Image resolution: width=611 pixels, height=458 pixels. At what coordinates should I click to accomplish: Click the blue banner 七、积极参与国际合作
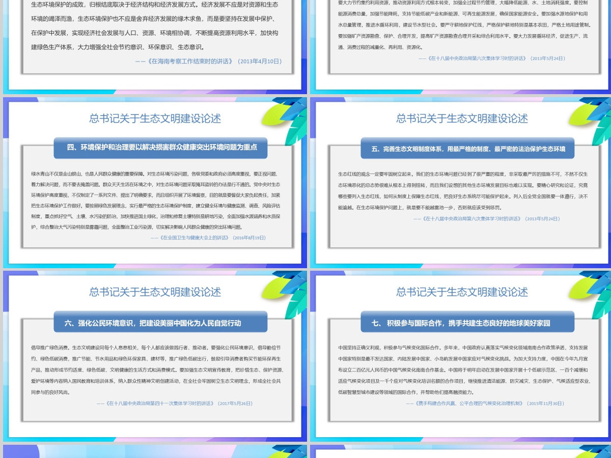467,322
